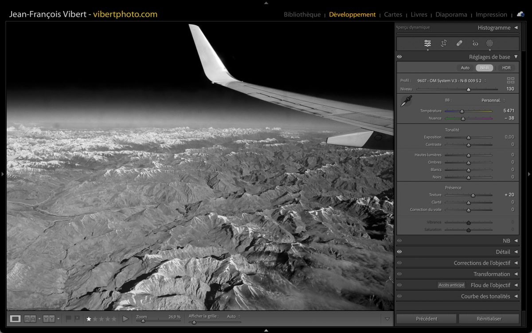Select the Edit sliders tool icon
This screenshot has height=333, width=532.
point(427,43)
